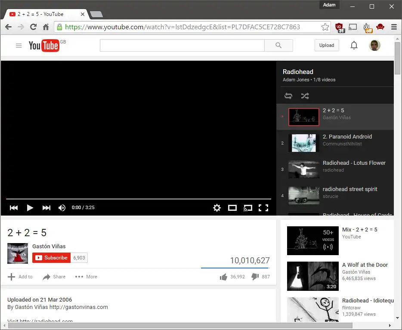The height and width of the screenshot is (330, 402).
Task: Click the Adam profile button
Action: [x=329, y=5]
